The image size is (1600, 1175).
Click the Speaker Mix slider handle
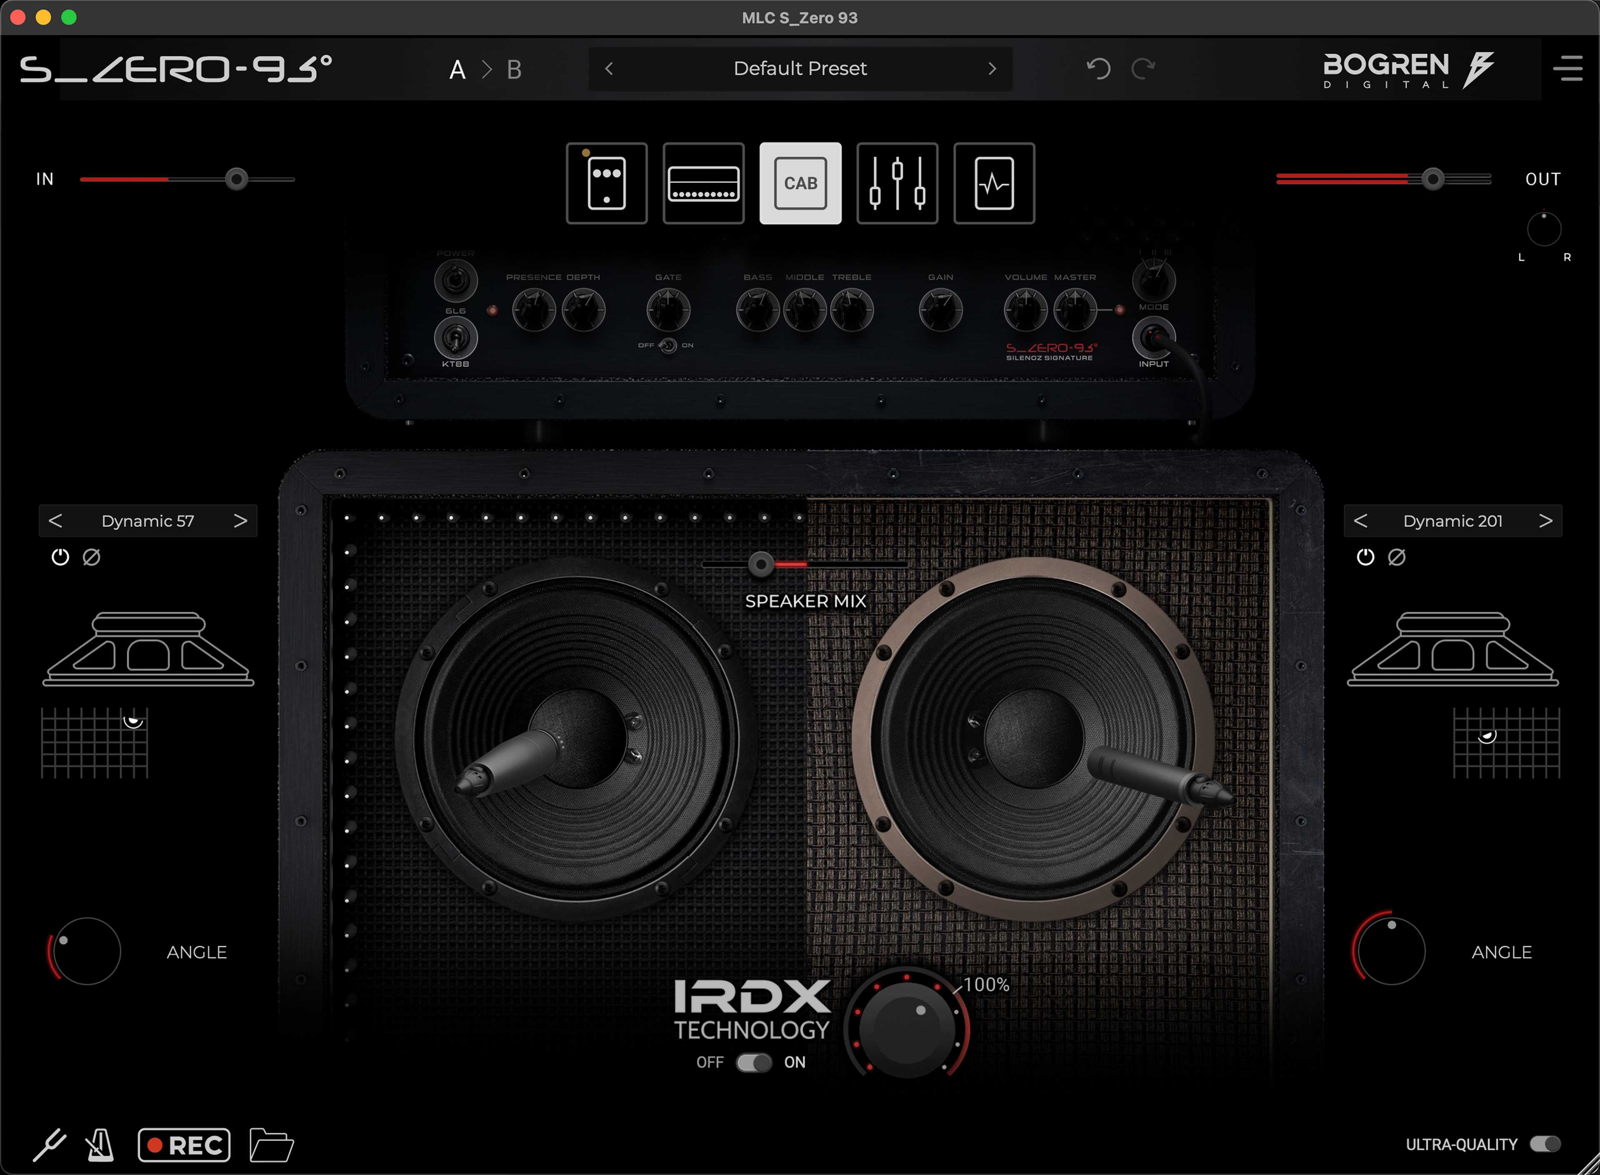tap(760, 565)
